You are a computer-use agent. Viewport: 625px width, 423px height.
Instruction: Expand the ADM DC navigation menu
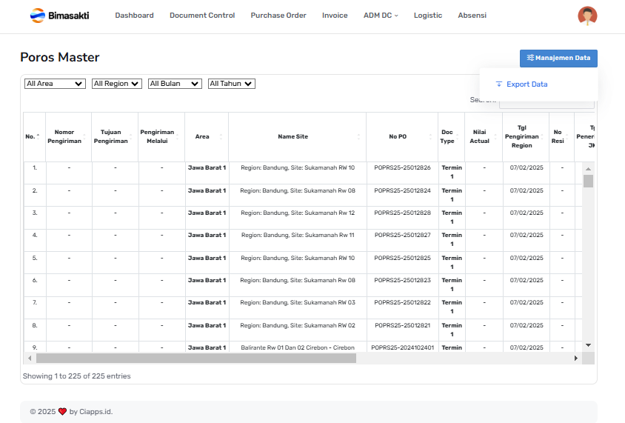[381, 16]
